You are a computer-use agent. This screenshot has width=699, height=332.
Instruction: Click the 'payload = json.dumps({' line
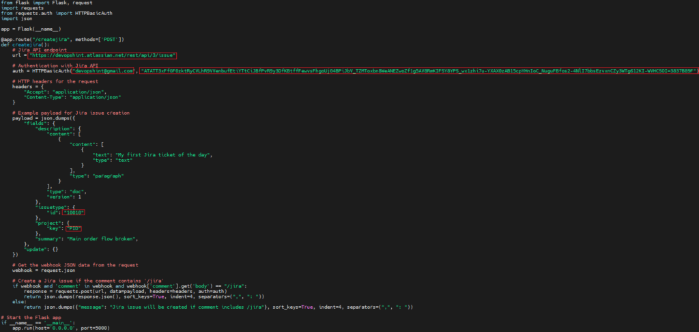click(x=44, y=118)
